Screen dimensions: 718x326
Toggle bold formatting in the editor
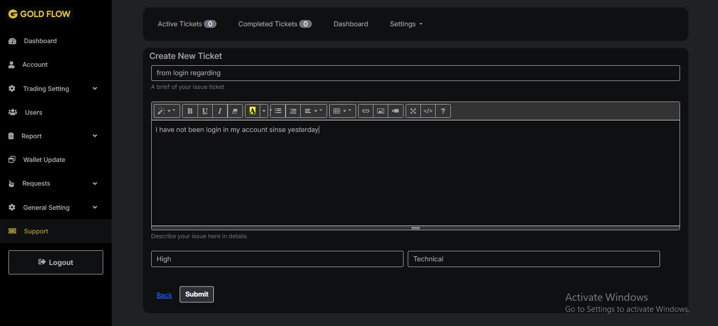pyautogui.click(x=190, y=111)
